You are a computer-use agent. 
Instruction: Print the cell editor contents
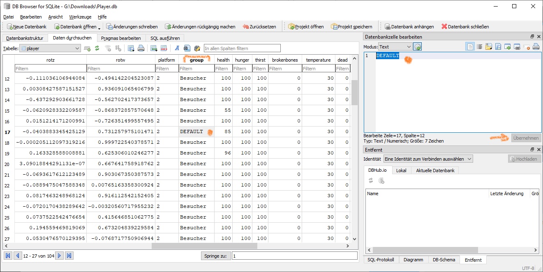pos(536,47)
